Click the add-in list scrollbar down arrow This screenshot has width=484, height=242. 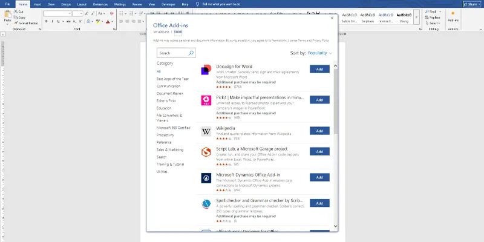[336, 226]
